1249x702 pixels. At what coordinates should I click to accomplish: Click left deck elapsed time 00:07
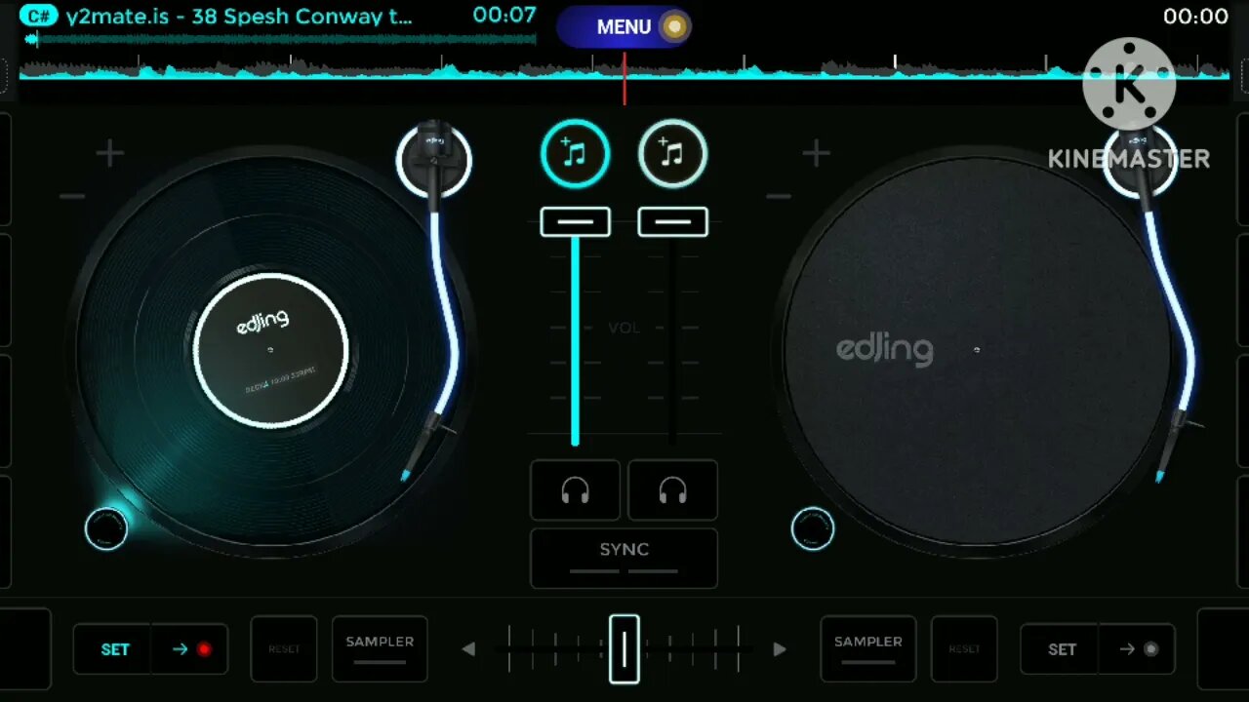click(504, 16)
